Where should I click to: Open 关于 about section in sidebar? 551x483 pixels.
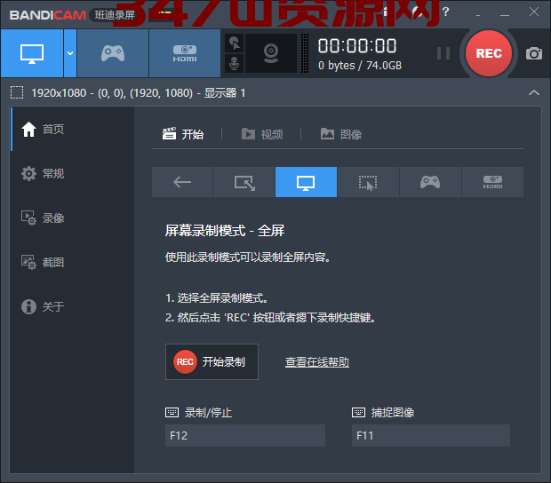point(72,306)
